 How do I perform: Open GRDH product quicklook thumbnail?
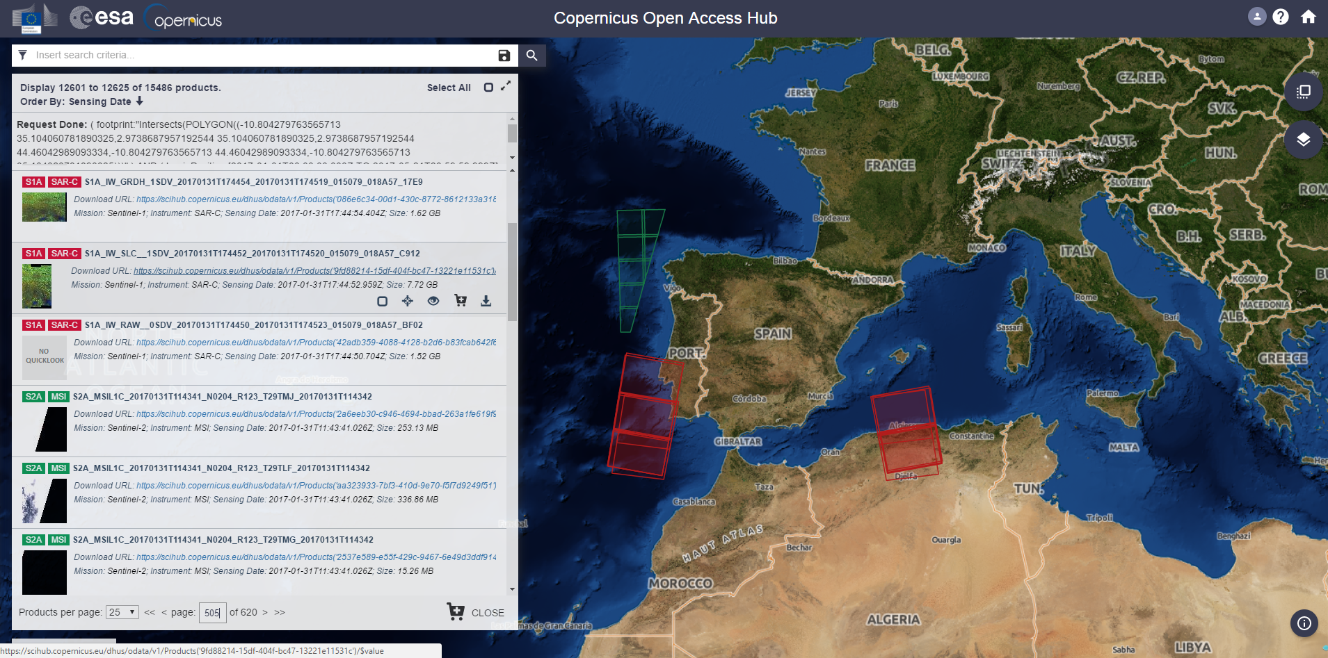(x=45, y=207)
